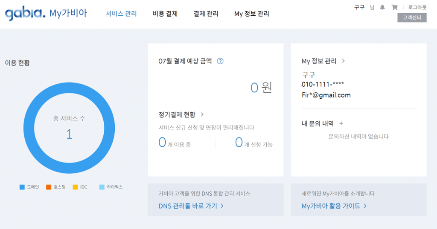Click the 고객센터 button

click(412, 17)
